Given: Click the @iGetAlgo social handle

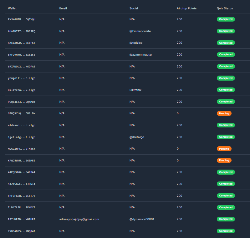Looking at the screenshot, I should point(137,137).
